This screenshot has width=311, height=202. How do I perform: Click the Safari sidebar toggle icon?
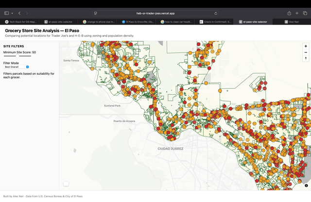(x=8, y=13)
